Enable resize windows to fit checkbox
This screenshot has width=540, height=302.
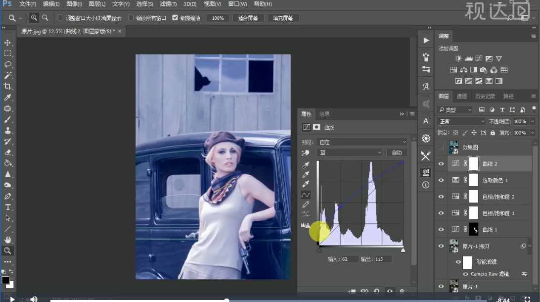pyautogui.click(x=61, y=18)
